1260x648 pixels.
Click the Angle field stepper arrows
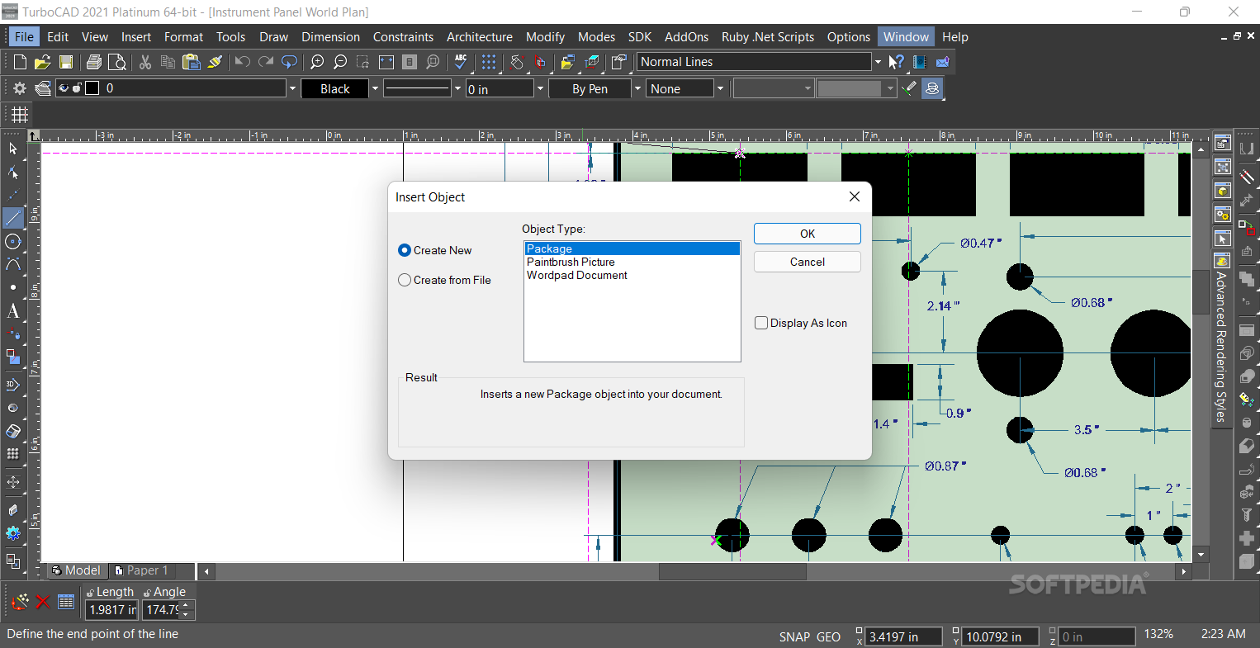click(x=186, y=610)
